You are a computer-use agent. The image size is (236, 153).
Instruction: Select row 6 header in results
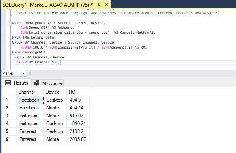[10, 139]
